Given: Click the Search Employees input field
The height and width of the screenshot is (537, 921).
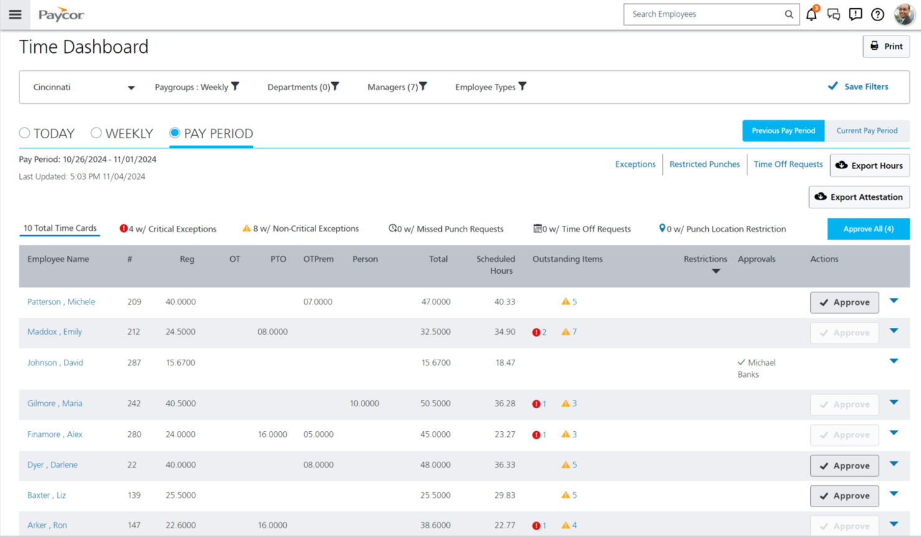Looking at the screenshot, I should [x=703, y=14].
